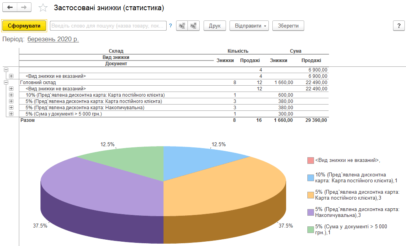406x246 pixels.
Task: Add report to favorites with star icon
Action: (43, 8)
